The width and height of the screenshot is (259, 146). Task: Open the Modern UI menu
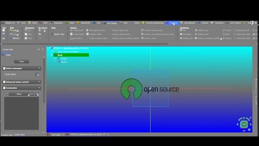[x=8, y=23]
